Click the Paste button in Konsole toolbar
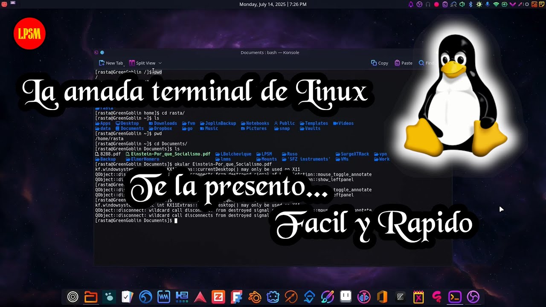This screenshot has height=307, width=546. click(x=403, y=63)
